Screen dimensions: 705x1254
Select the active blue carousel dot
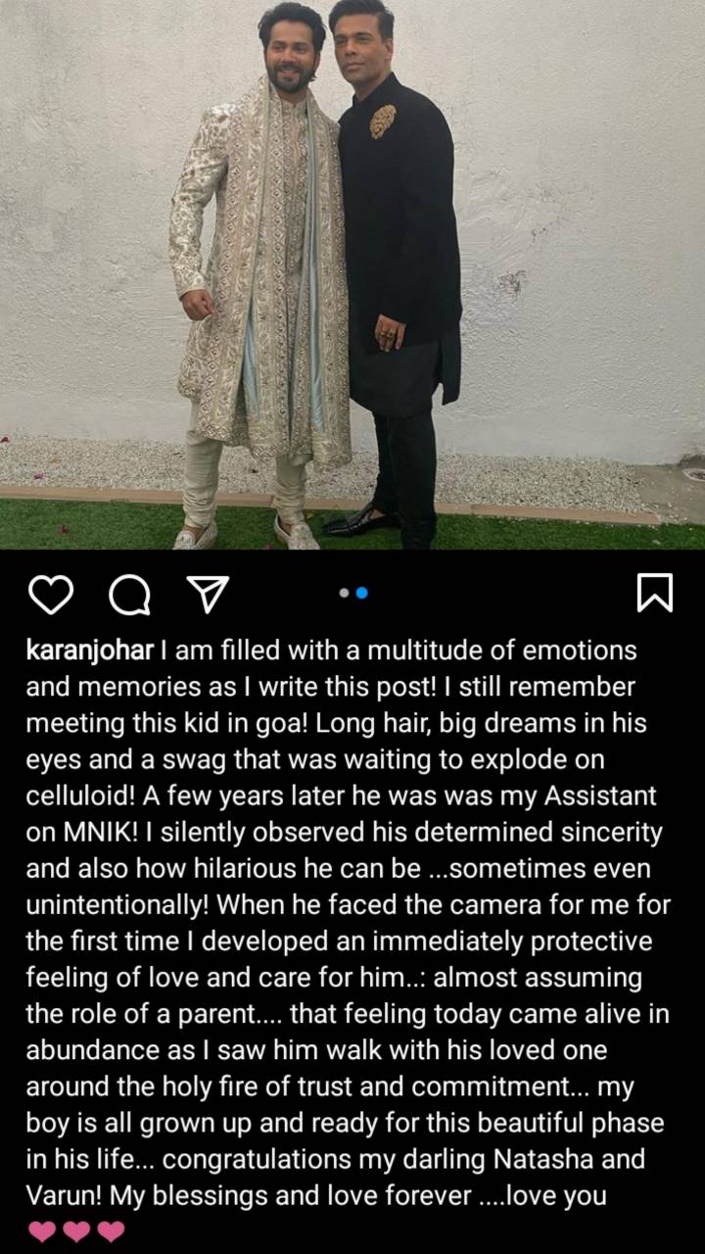(361, 593)
